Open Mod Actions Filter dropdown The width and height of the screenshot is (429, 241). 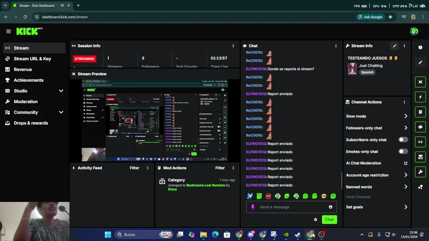pos(220,168)
